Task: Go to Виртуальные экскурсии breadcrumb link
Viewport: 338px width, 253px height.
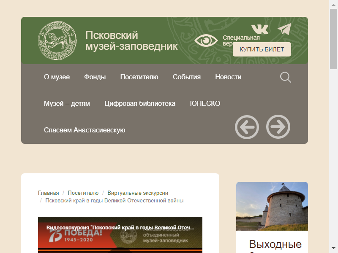Action: click(138, 193)
